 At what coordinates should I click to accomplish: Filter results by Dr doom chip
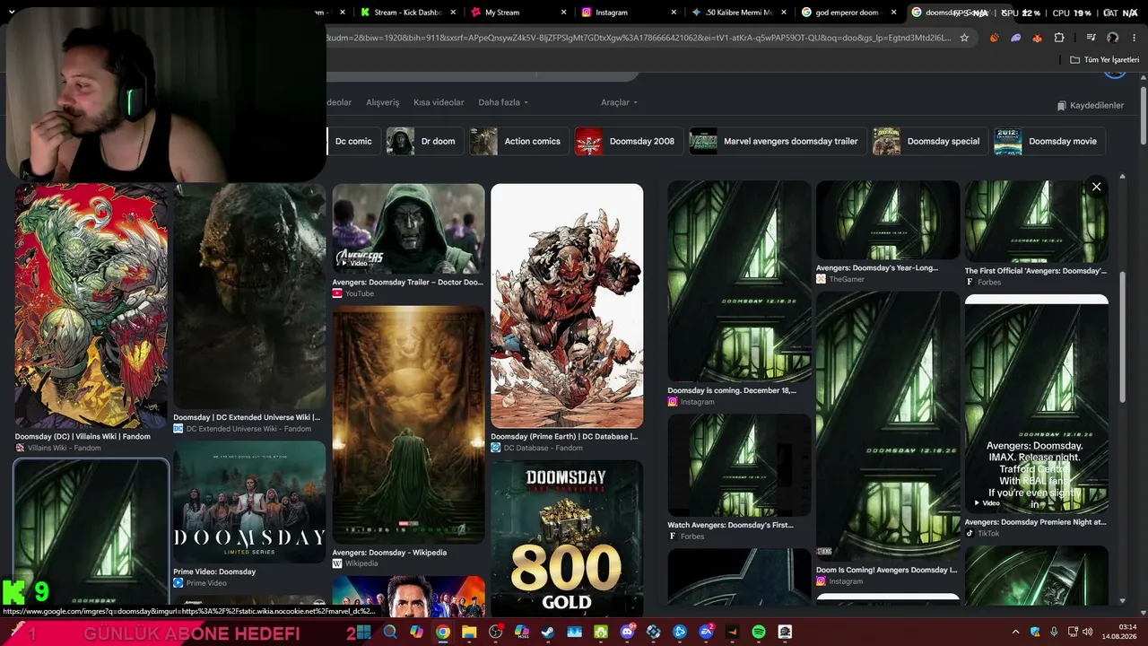423,141
